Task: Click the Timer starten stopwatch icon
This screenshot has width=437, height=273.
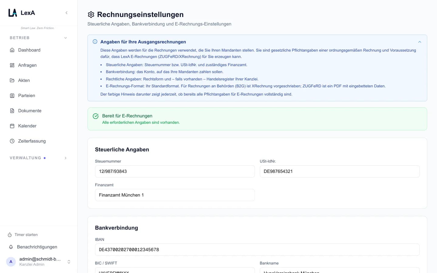Action: 10,235
